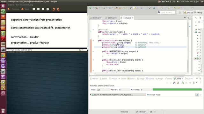
Task: Open the JUnit view menu triangle
Action: click(201, 82)
